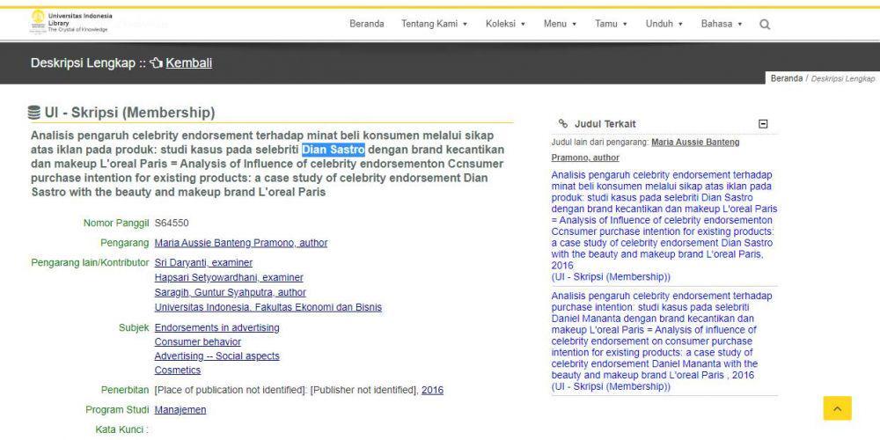This screenshot has width=880, height=440.
Task: Expand the Menu dropdown
Action: [560, 24]
